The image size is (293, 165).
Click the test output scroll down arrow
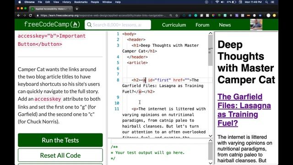click(x=211, y=163)
